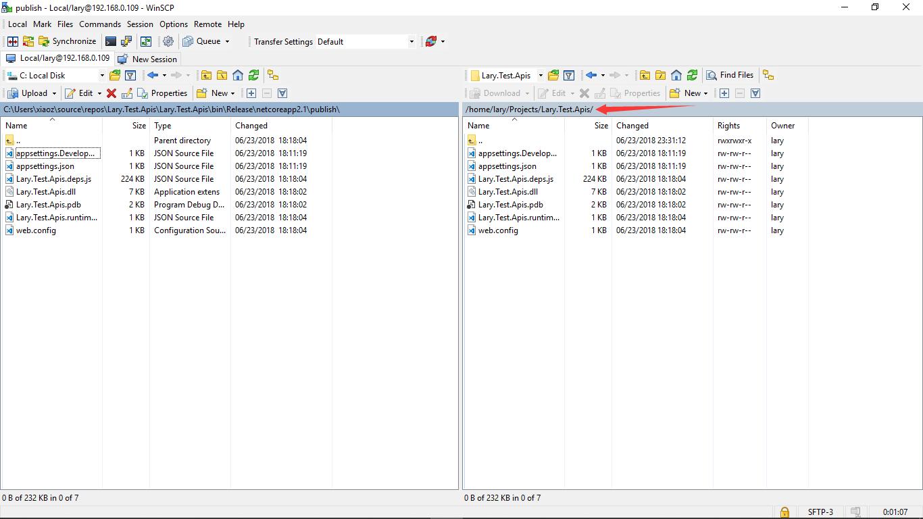Sort remote panel by the Rights column header
Viewport: 923px width, 519px height.
pos(740,125)
